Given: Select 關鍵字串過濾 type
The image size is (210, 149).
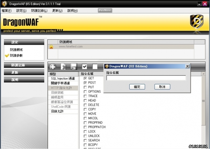Looking at the screenshot, I should pos(63,83).
